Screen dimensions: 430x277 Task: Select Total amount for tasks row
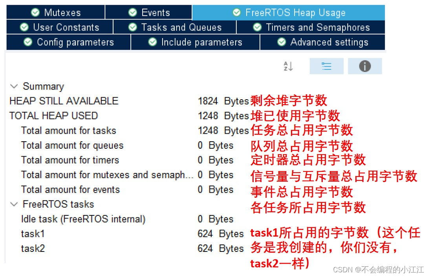(129, 130)
